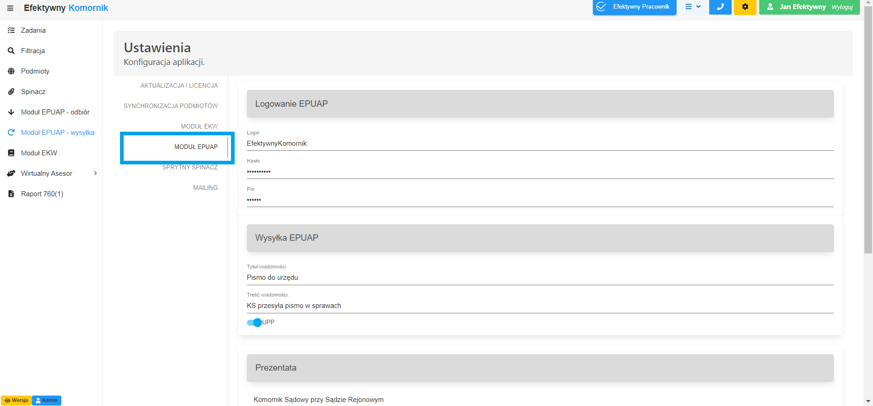Open Synchronizacja podmiotów tab
The width and height of the screenshot is (873, 406).
click(171, 106)
